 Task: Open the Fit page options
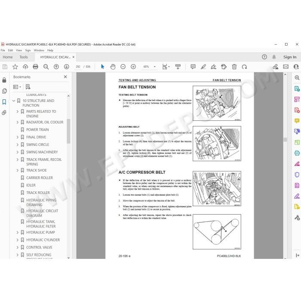coord(166,67)
